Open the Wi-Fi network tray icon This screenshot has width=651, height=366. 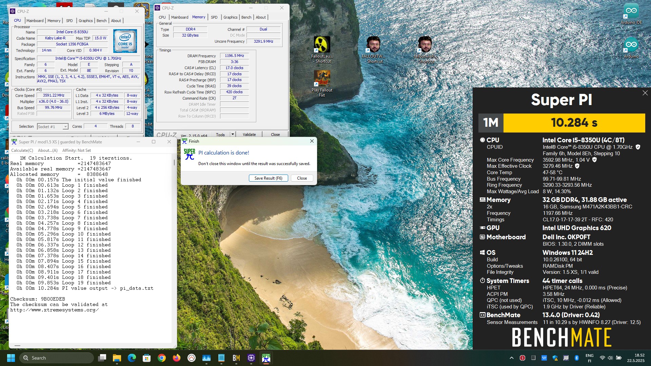coord(602,358)
